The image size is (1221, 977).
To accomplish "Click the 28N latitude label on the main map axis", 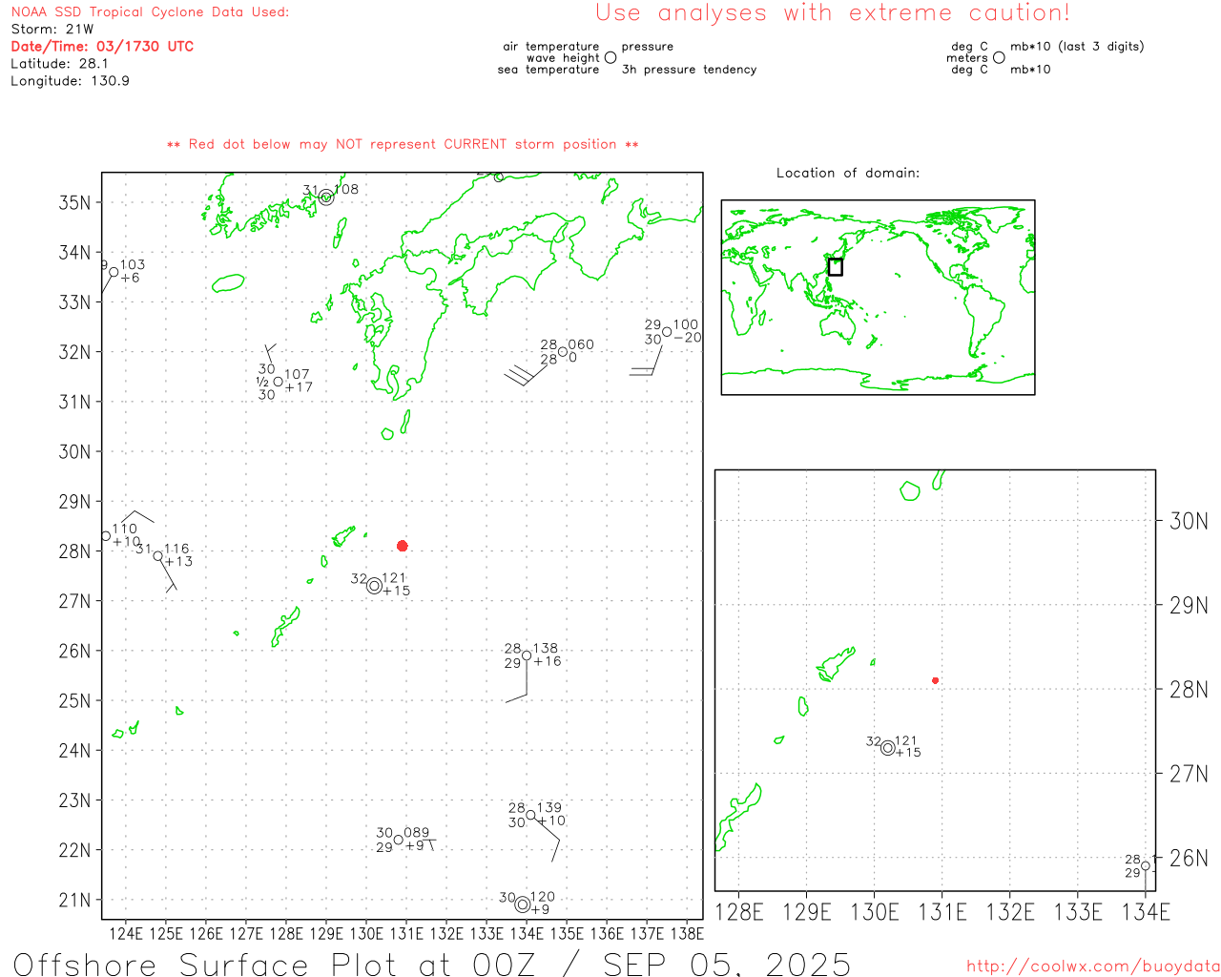I will pyautogui.click(x=75, y=551).
